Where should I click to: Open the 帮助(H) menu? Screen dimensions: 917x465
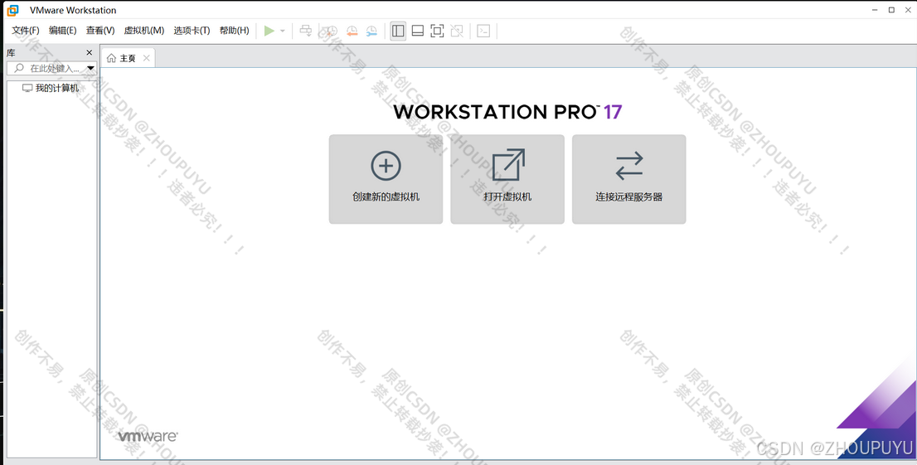pyautogui.click(x=234, y=31)
